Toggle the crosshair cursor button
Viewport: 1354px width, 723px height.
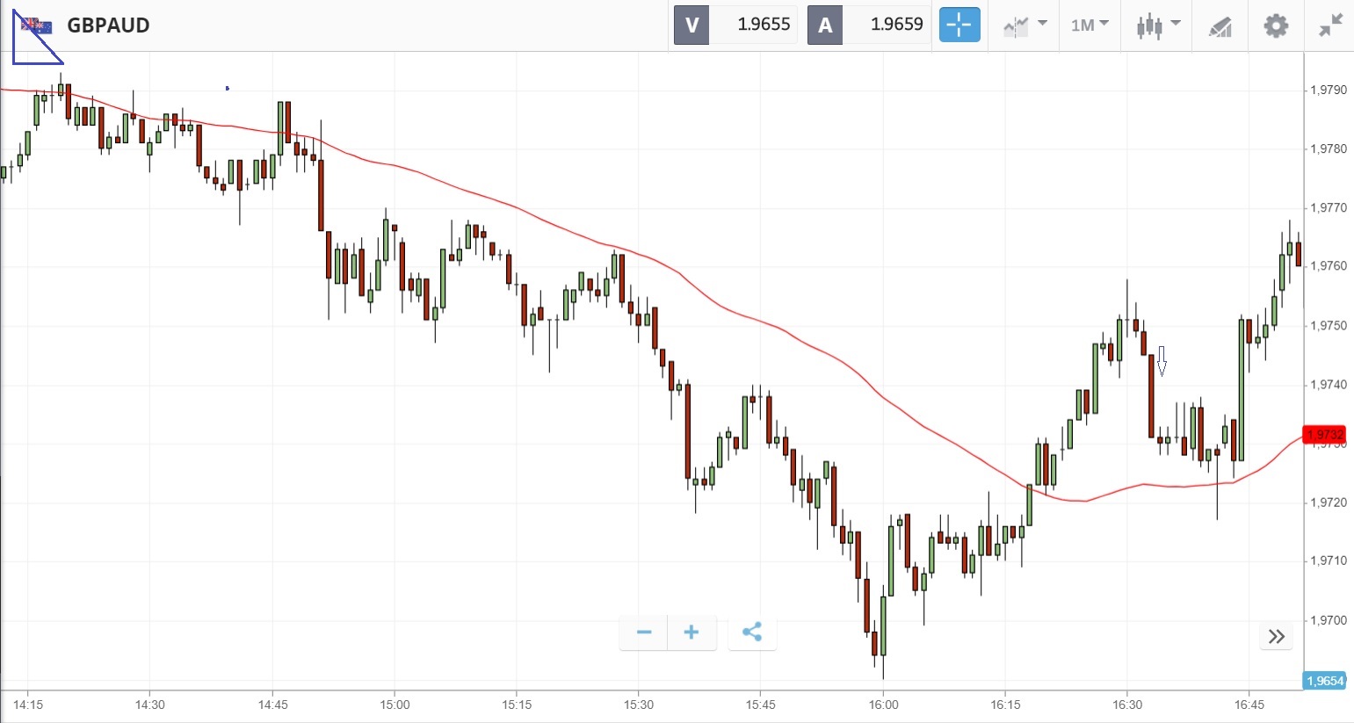coord(959,25)
